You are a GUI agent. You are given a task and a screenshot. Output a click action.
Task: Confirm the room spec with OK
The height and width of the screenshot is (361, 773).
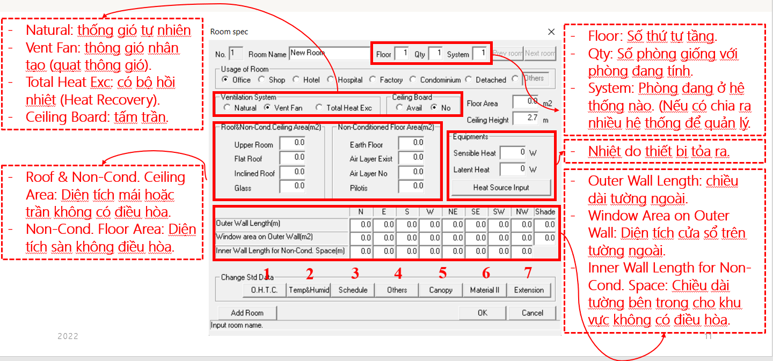[x=482, y=313]
